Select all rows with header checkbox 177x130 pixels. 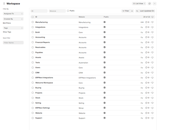pyautogui.click(x=33, y=17)
